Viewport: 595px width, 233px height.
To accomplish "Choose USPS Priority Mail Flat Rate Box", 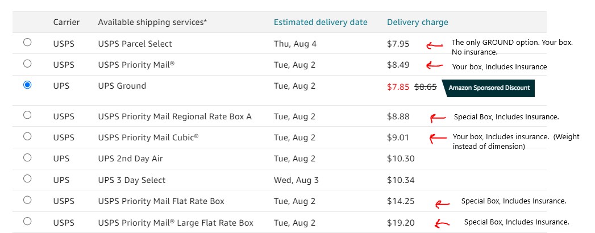I will (27, 199).
